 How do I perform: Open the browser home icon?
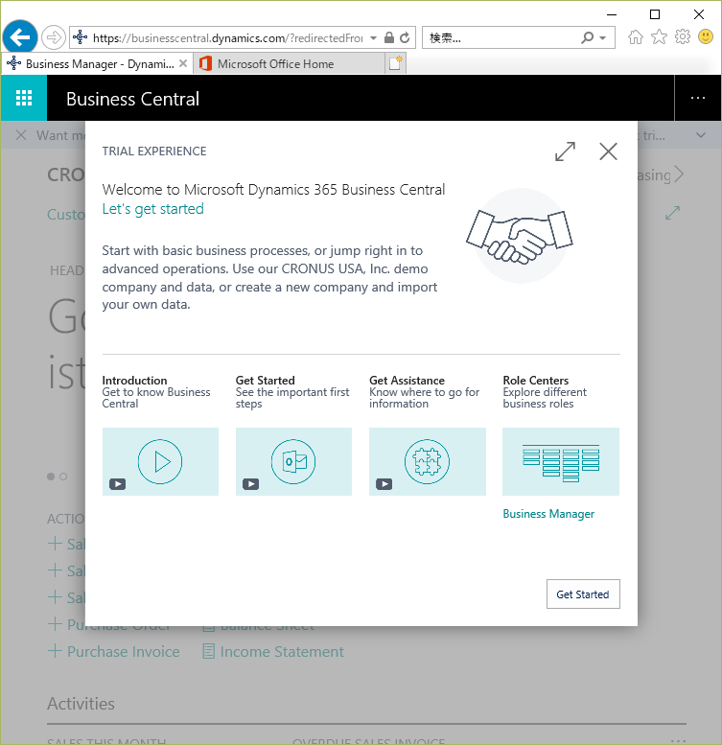tap(635, 37)
